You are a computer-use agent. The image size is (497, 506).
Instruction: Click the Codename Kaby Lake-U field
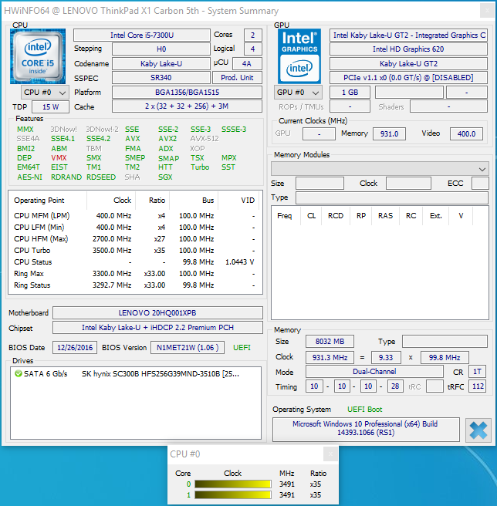point(161,63)
